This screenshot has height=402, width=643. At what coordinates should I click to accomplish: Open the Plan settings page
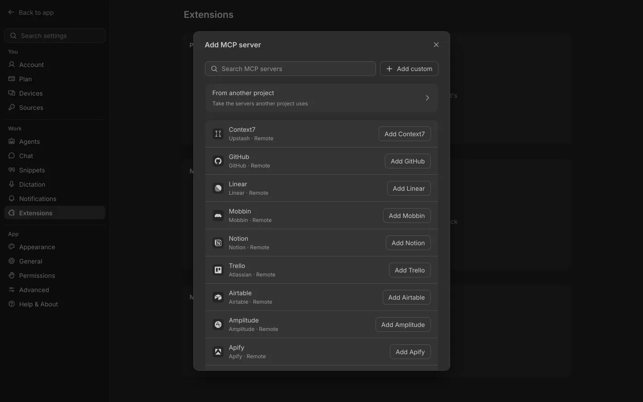pyautogui.click(x=54, y=79)
